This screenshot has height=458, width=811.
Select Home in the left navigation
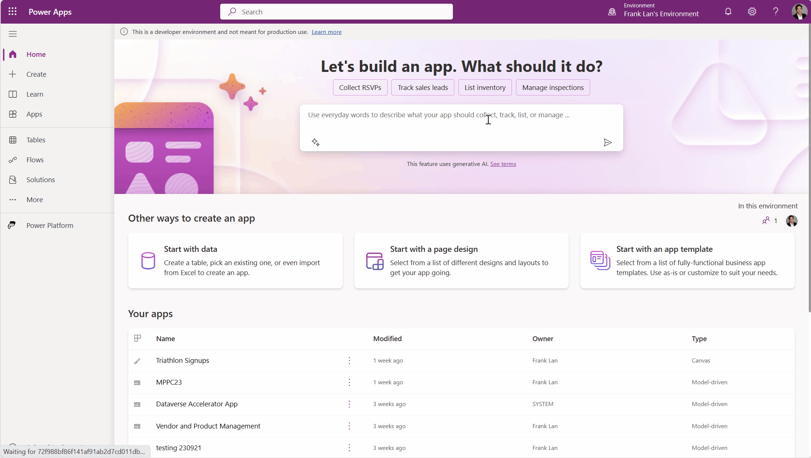pyautogui.click(x=36, y=54)
